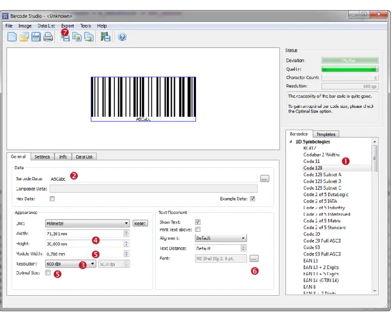Click the Width value stepper arrows
This screenshot has height=313, width=392.
(127, 234)
